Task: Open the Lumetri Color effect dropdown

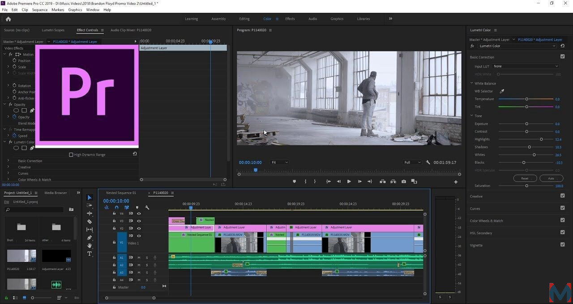Action: pyautogui.click(x=517, y=46)
